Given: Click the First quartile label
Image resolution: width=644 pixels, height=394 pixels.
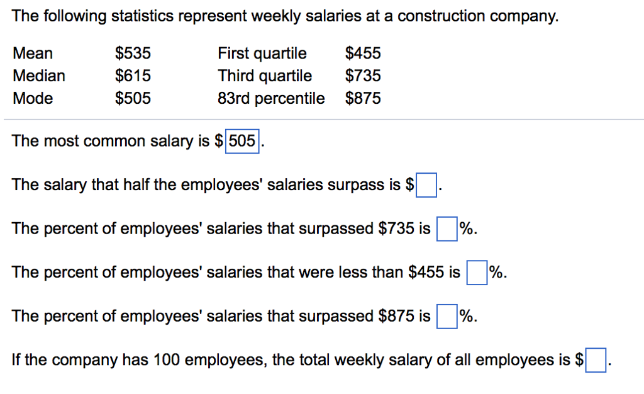Looking at the screenshot, I should (x=262, y=53).
